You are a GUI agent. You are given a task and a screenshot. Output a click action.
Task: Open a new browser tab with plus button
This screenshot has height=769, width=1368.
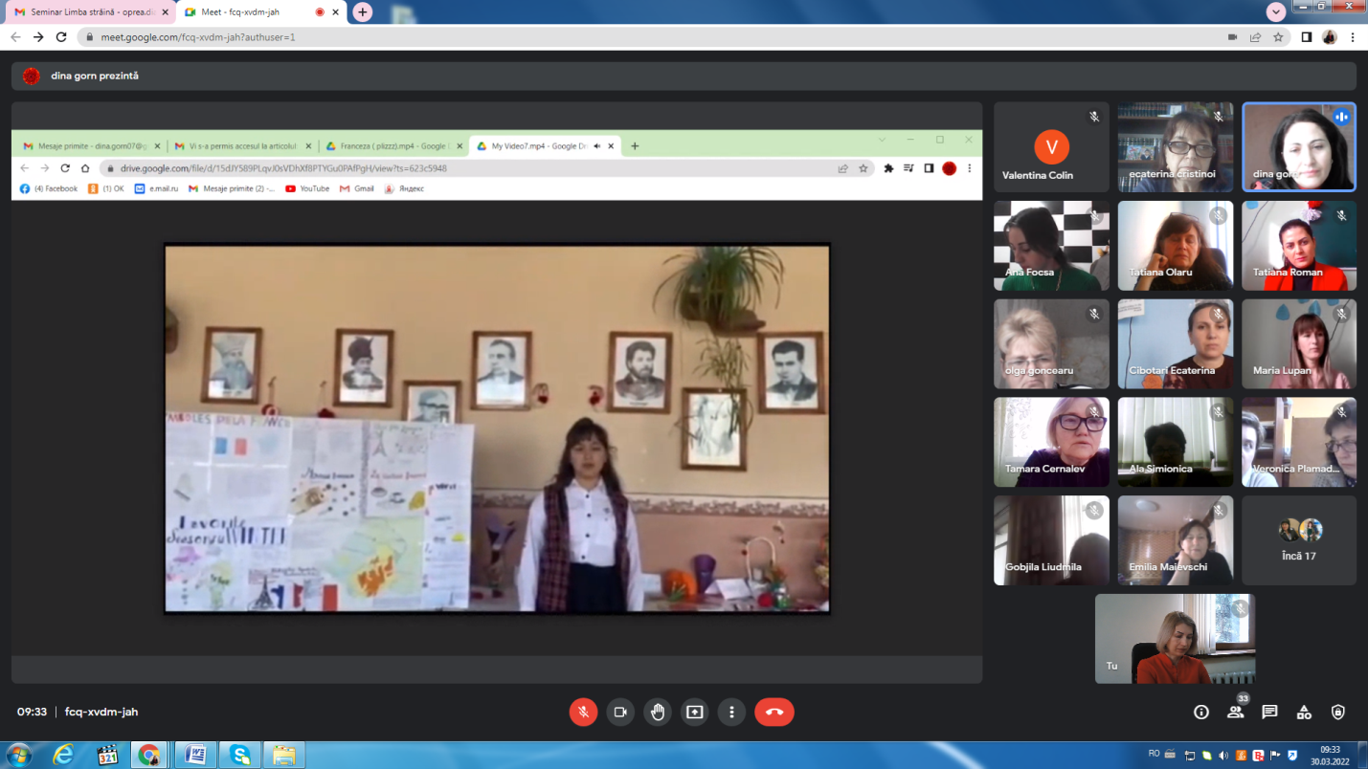[362, 11]
